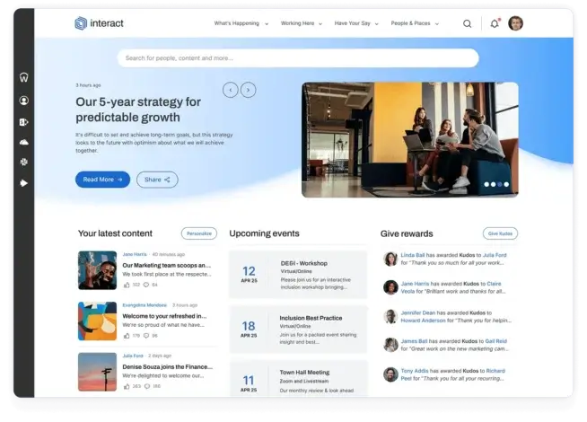This screenshot has height=422, width=587.
Task: Open the user profile avatar in header
Action: point(515,23)
